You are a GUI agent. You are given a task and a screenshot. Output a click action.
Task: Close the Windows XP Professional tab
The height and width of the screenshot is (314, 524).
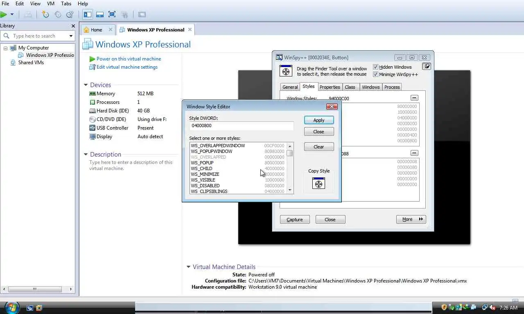(190, 29)
